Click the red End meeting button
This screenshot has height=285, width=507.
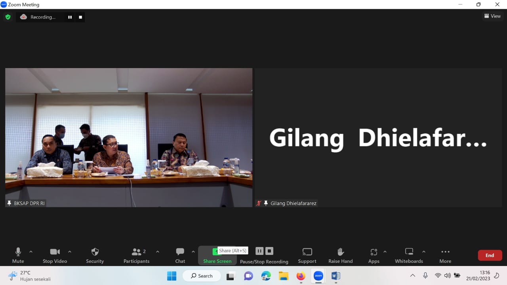pyautogui.click(x=490, y=255)
